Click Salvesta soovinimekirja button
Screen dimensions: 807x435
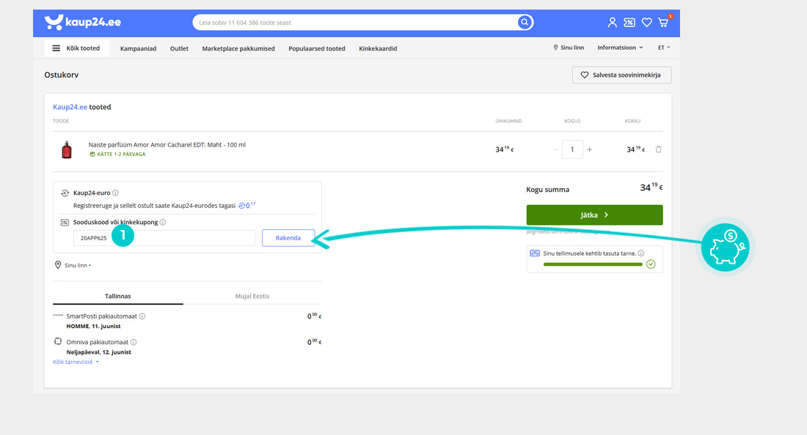tap(621, 75)
